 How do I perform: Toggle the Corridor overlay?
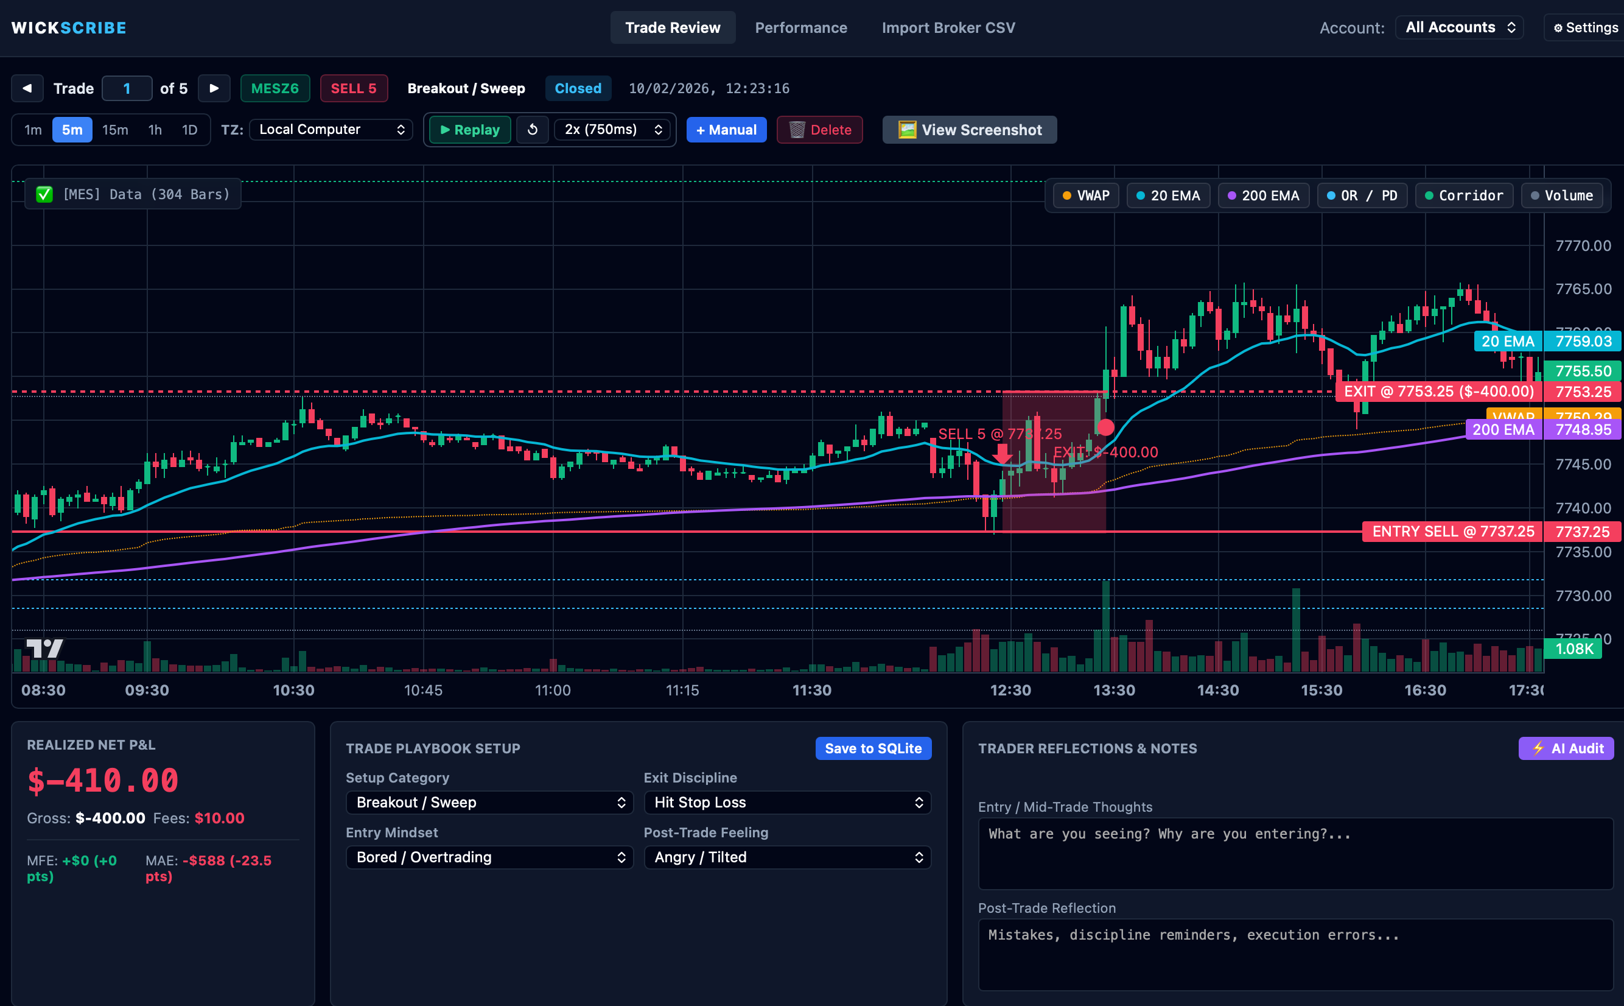(x=1464, y=195)
